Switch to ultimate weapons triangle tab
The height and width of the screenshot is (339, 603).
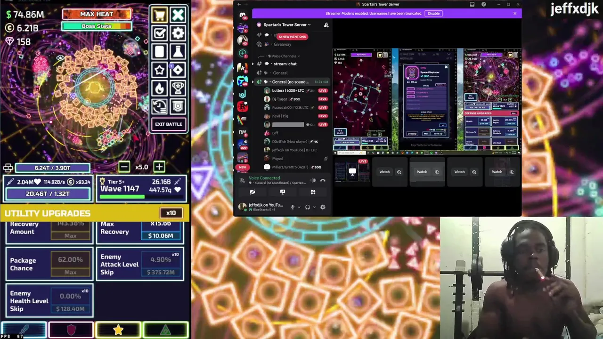click(x=165, y=331)
